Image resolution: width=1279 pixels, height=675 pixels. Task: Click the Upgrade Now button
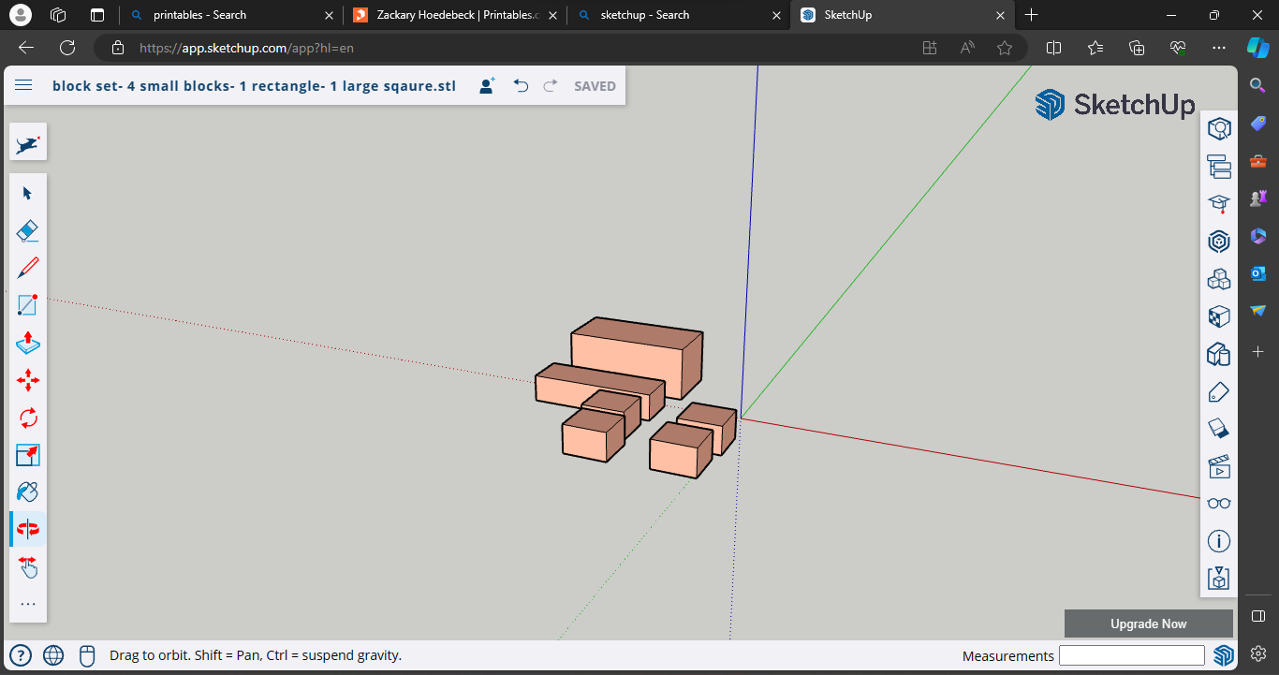tap(1148, 624)
